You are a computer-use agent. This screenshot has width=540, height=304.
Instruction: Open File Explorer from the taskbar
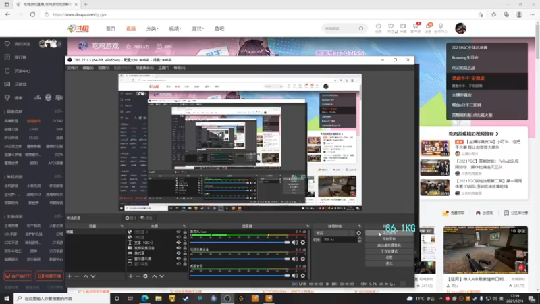(x=159, y=298)
